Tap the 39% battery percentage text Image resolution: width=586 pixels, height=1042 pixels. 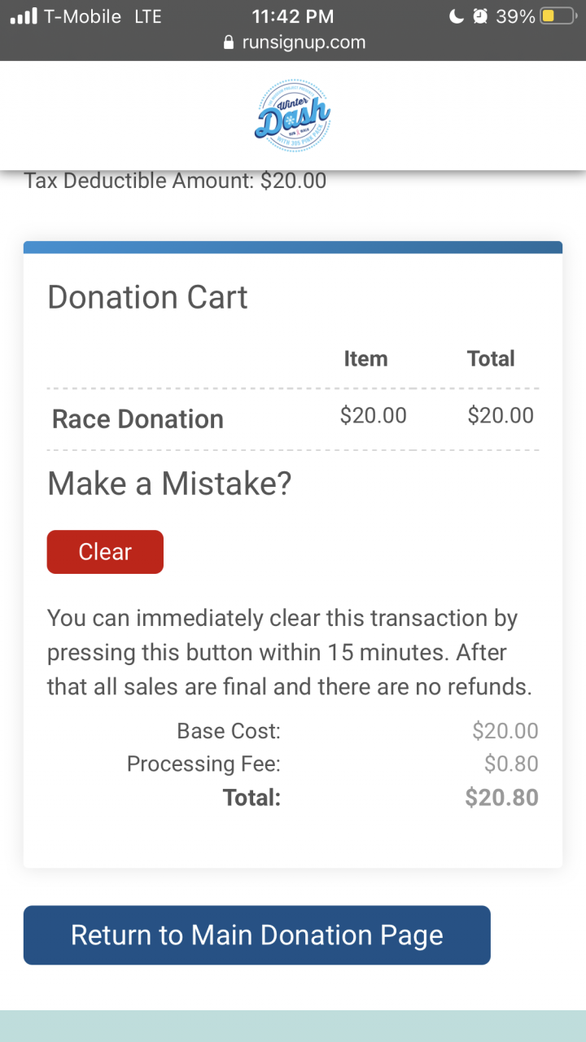click(515, 16)
